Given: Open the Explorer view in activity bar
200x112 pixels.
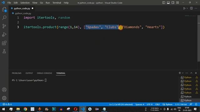Looking at the screenshot, I should click(4, 9).
